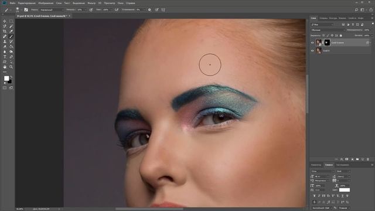
Task: Toggle pressure for opacity button
Action: 91,10
